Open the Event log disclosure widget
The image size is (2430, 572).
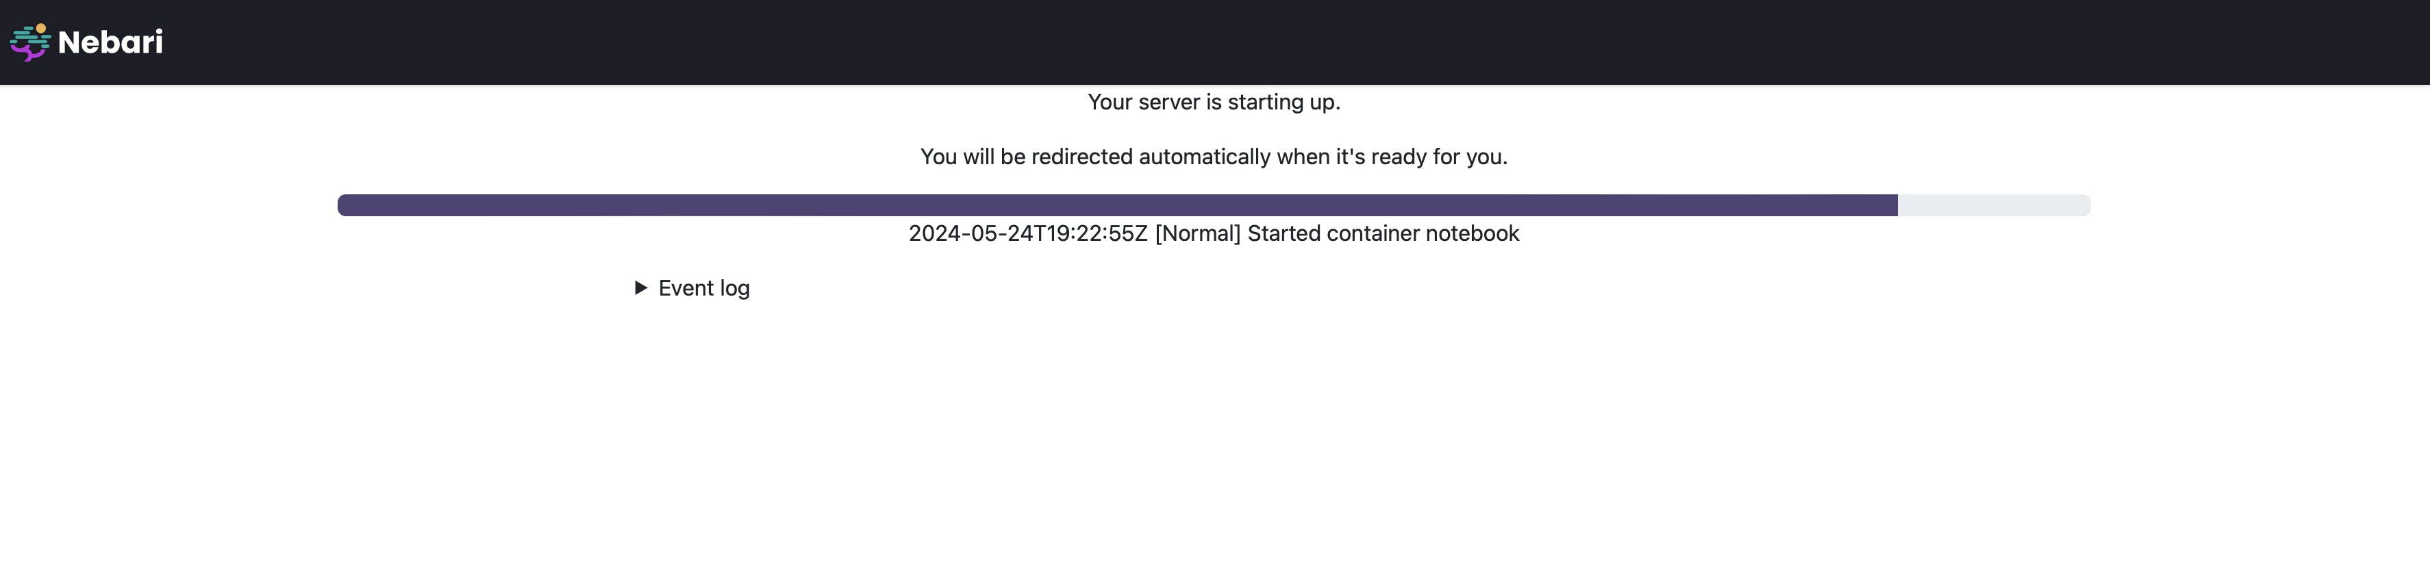pos(693,287)
